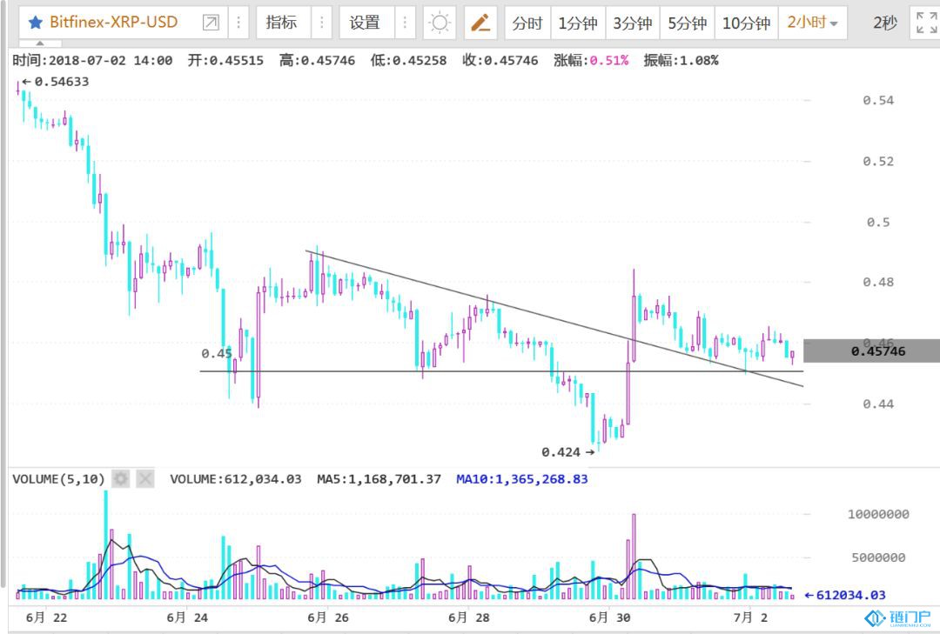Toggle the sun light/dark theme icon
Screen dimensions: 940x634
(x=440, y=23)
